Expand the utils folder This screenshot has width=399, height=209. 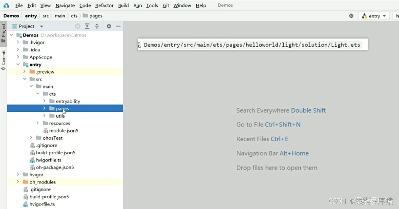[x=44, y=116]
